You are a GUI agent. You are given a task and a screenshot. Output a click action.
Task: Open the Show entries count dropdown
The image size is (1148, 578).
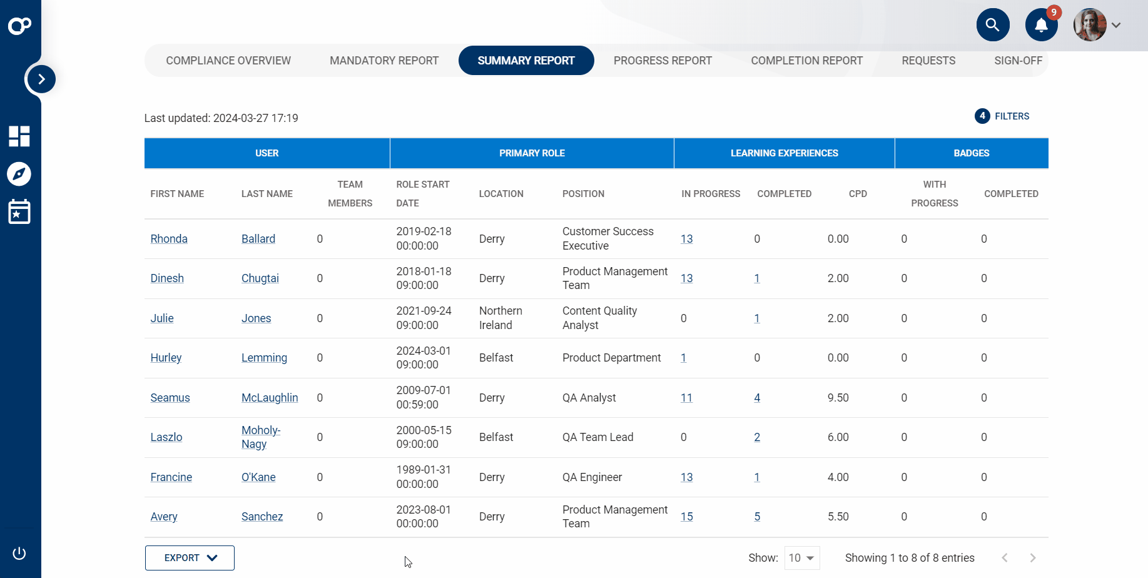pos(801,557)
